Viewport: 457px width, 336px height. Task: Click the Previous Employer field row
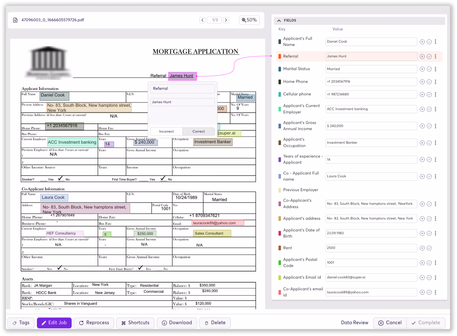[x=359, y=190]
